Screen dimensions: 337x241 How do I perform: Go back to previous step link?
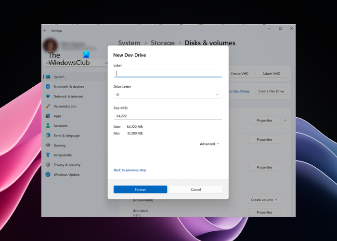130,170
